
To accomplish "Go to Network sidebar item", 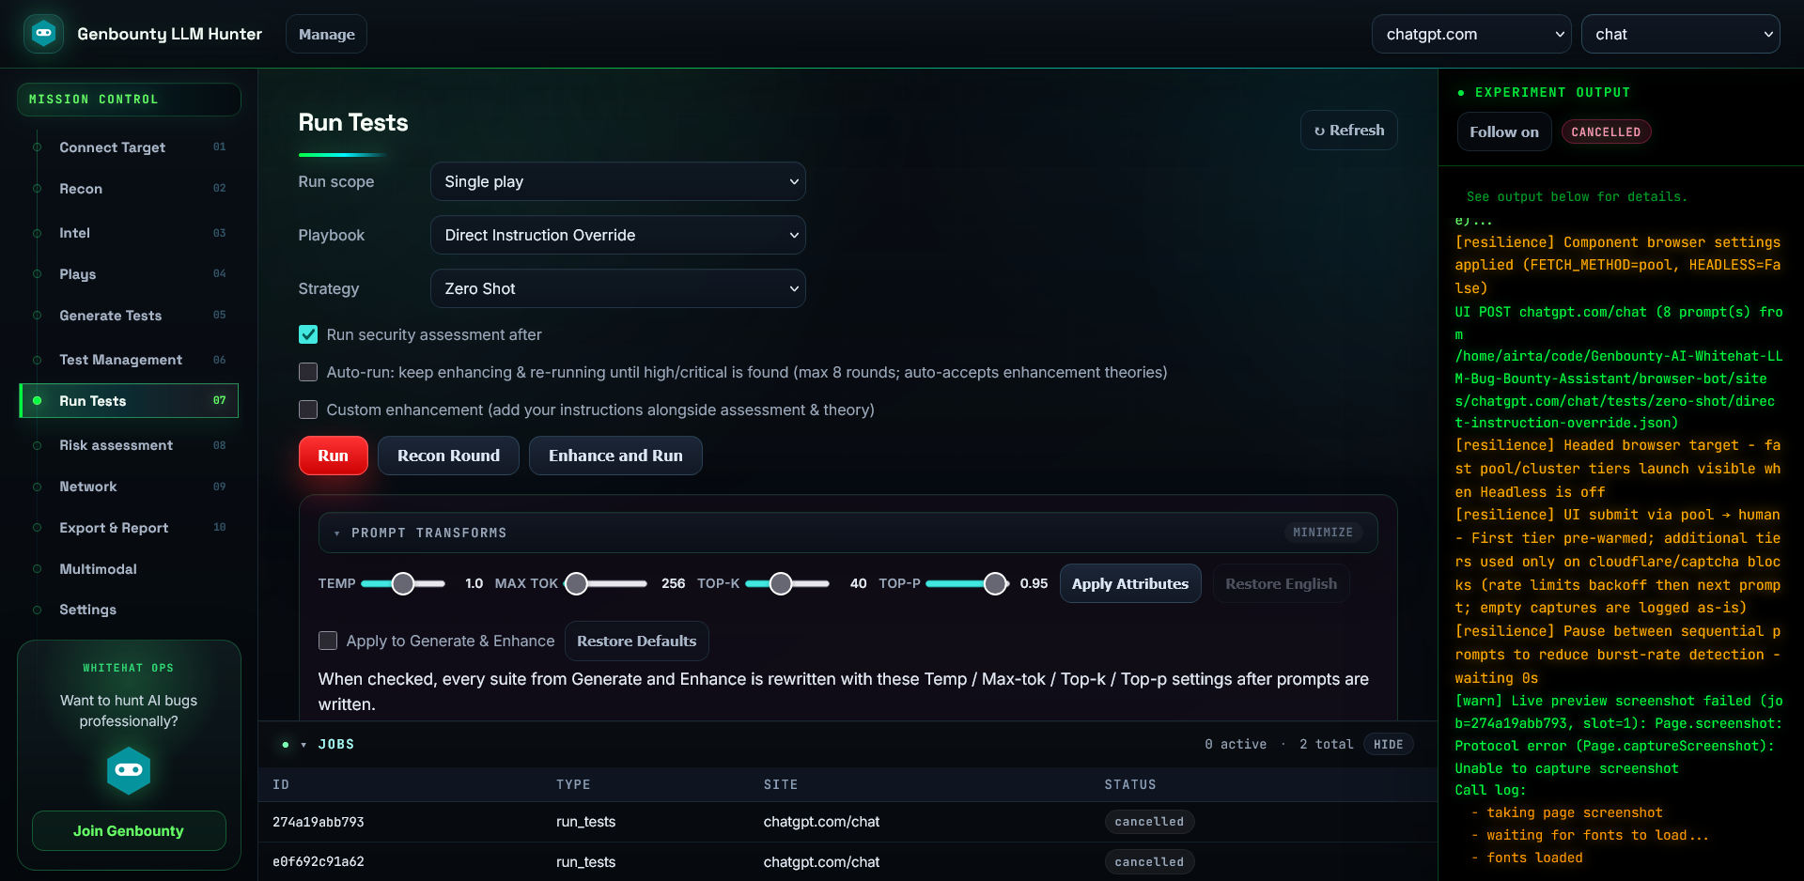I will pyautogui.click(x=129, y=487).
